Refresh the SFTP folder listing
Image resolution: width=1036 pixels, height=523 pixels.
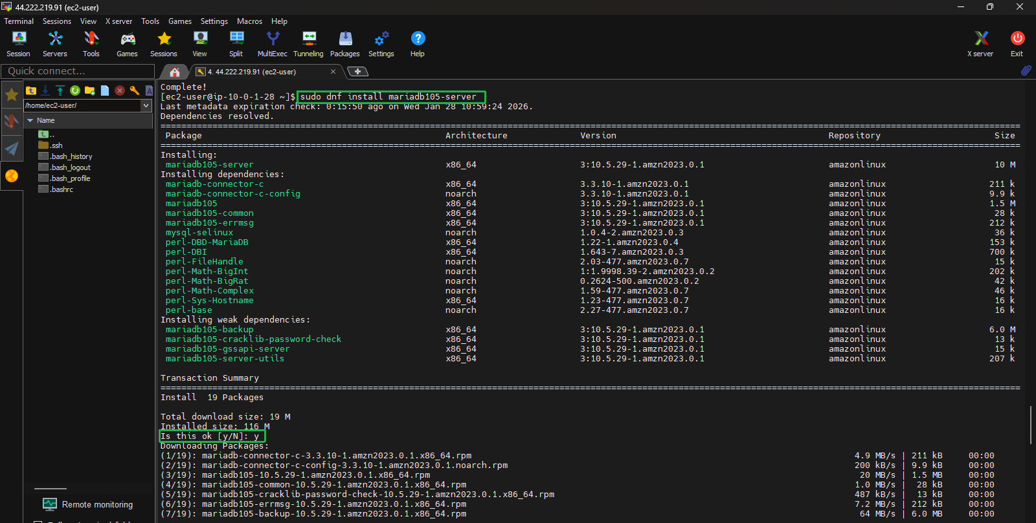point(75,91)
